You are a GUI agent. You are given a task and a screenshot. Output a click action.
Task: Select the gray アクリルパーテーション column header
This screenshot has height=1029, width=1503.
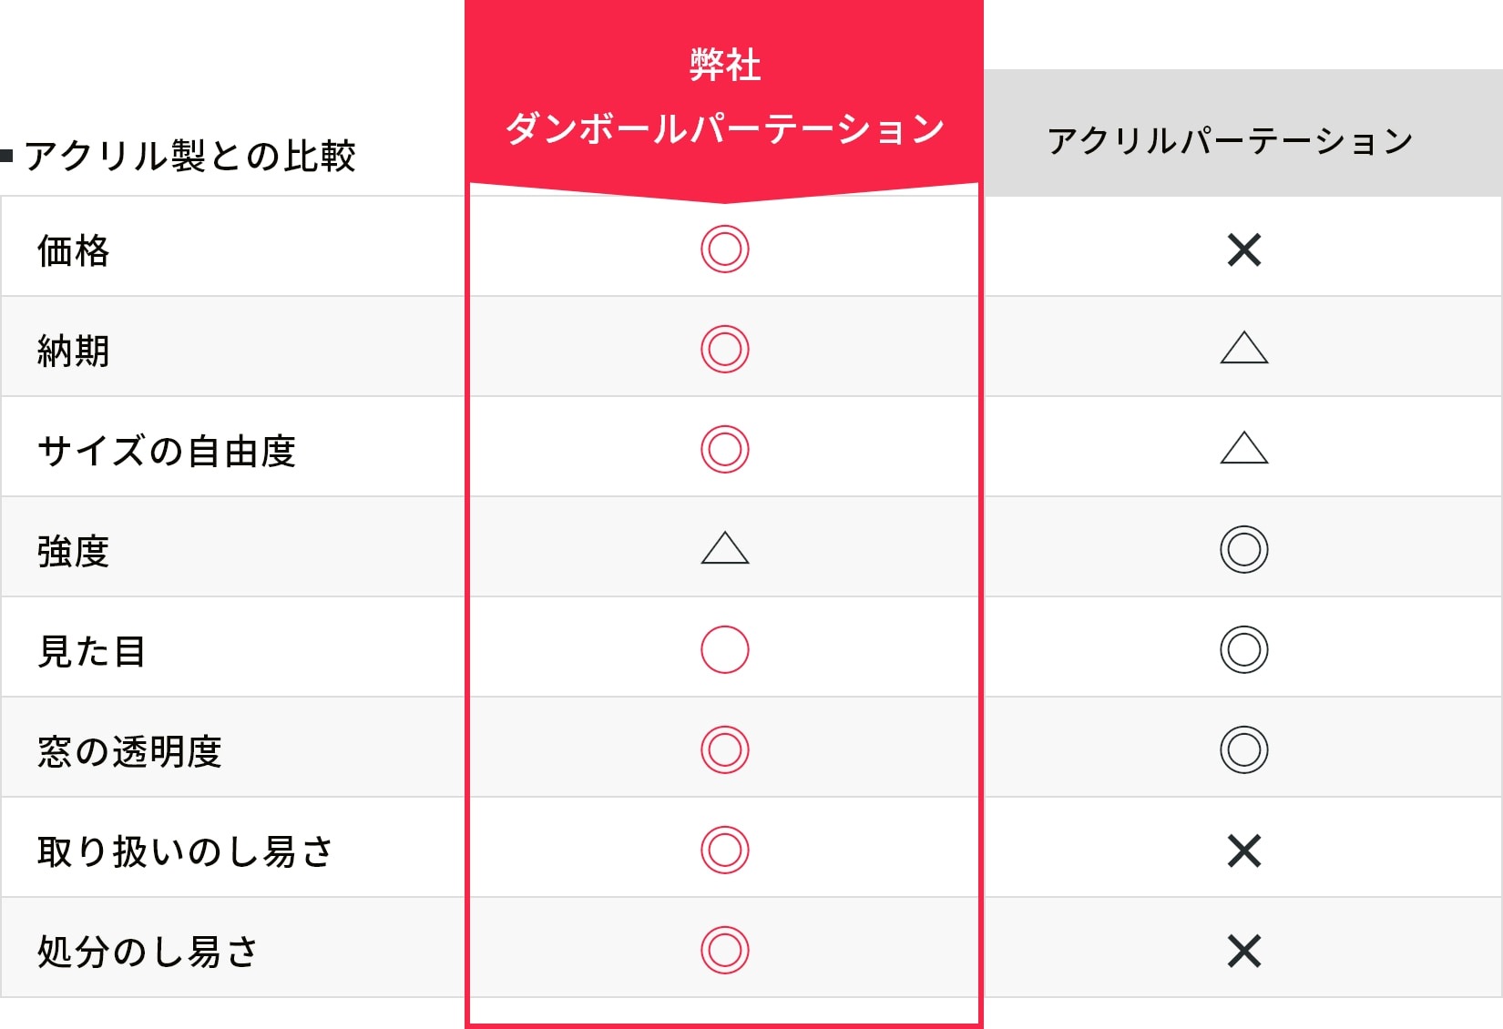click(1231, 141)
